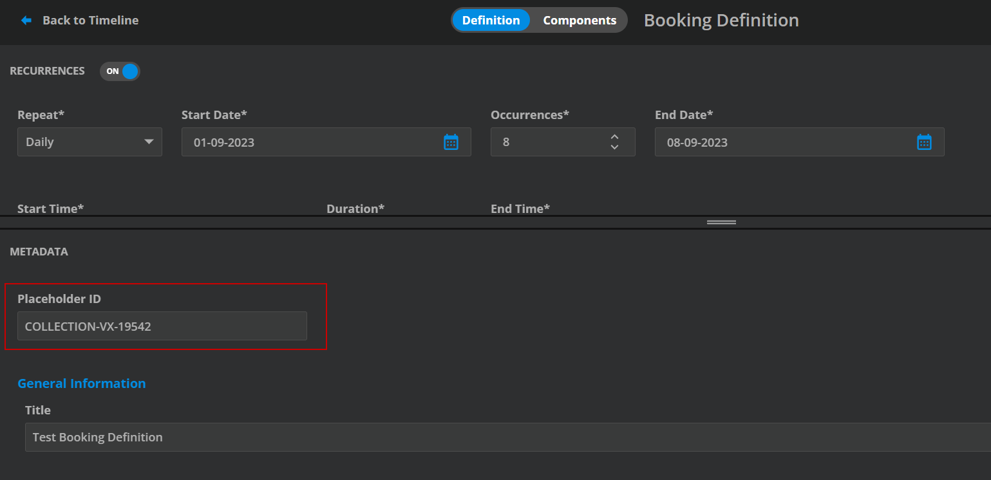Screen dimensions: 991x480
Task: Turn off the Recurrences toggle
Action: [x=120, y=71]
